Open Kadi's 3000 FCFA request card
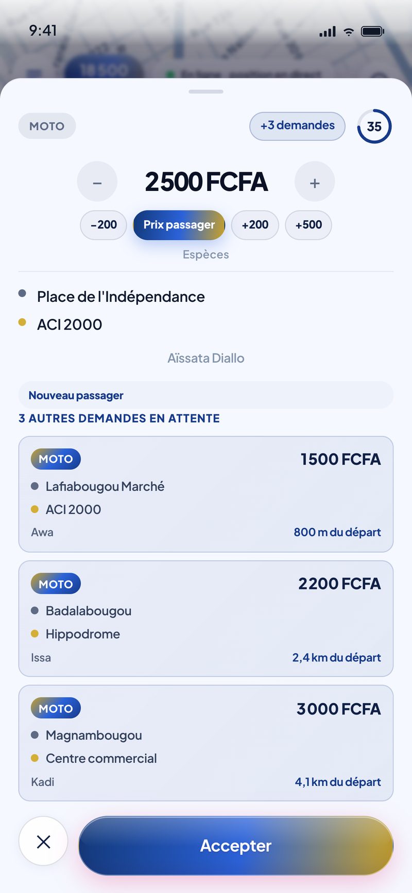The image size is (412, 893). coord(206,743)
